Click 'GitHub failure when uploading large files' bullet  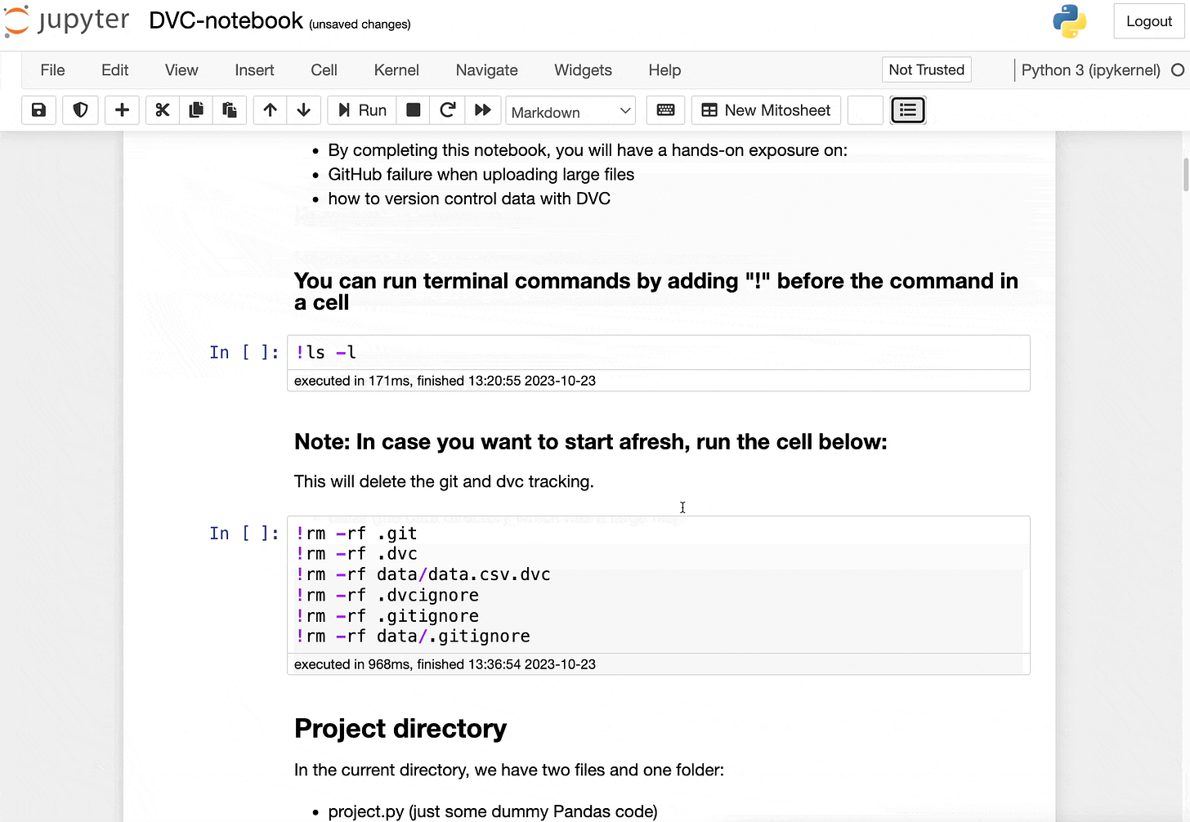pos(481,175)
